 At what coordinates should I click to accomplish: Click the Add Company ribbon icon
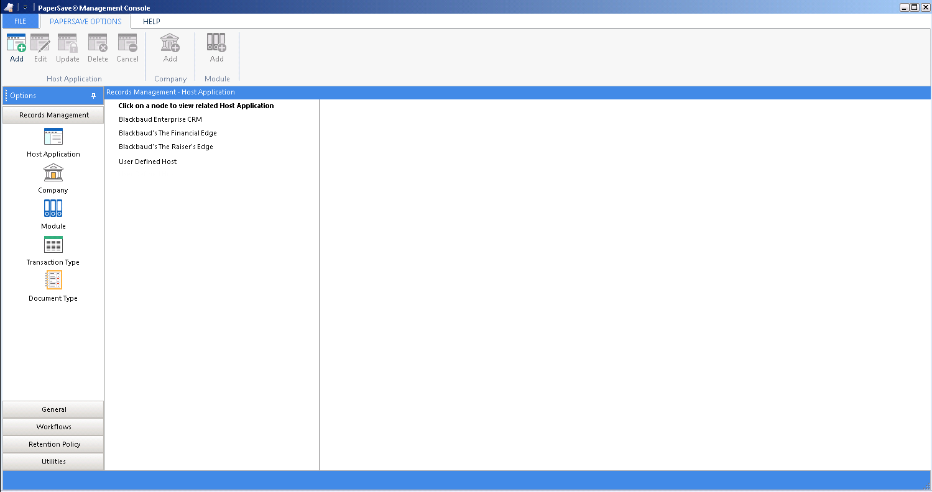(170, 43)
